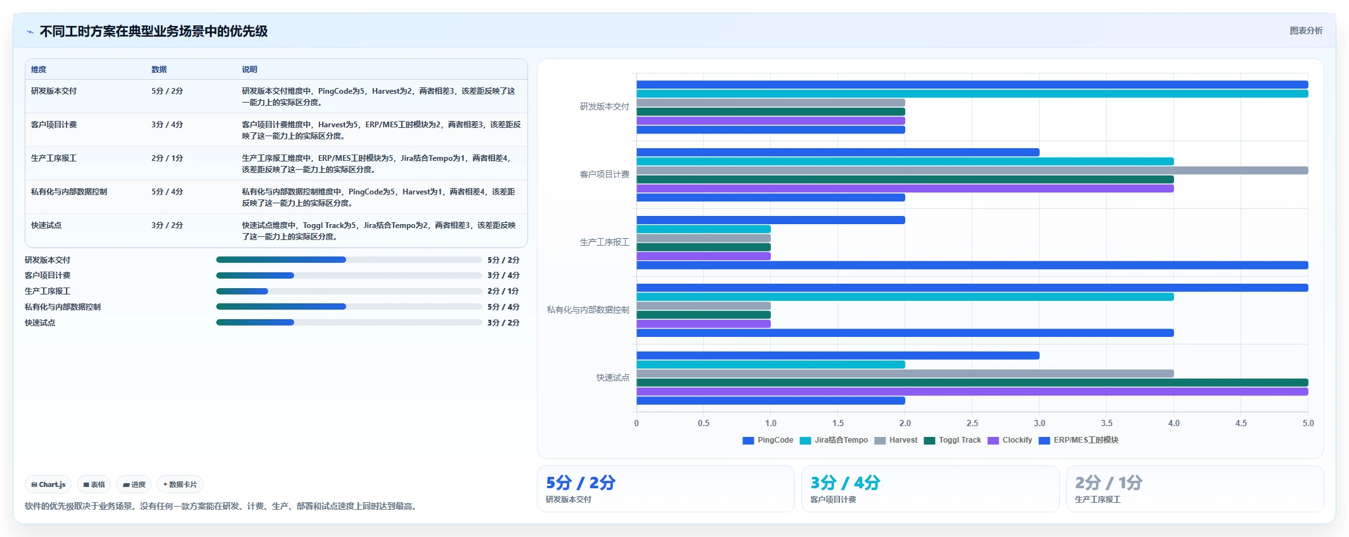Click the PingCode bar for 客户项目计费

pos(838,153)
